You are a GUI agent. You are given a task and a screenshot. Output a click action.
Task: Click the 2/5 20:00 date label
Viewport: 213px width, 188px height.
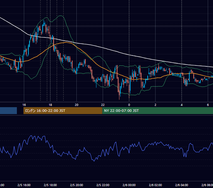[x=77, y=185]
